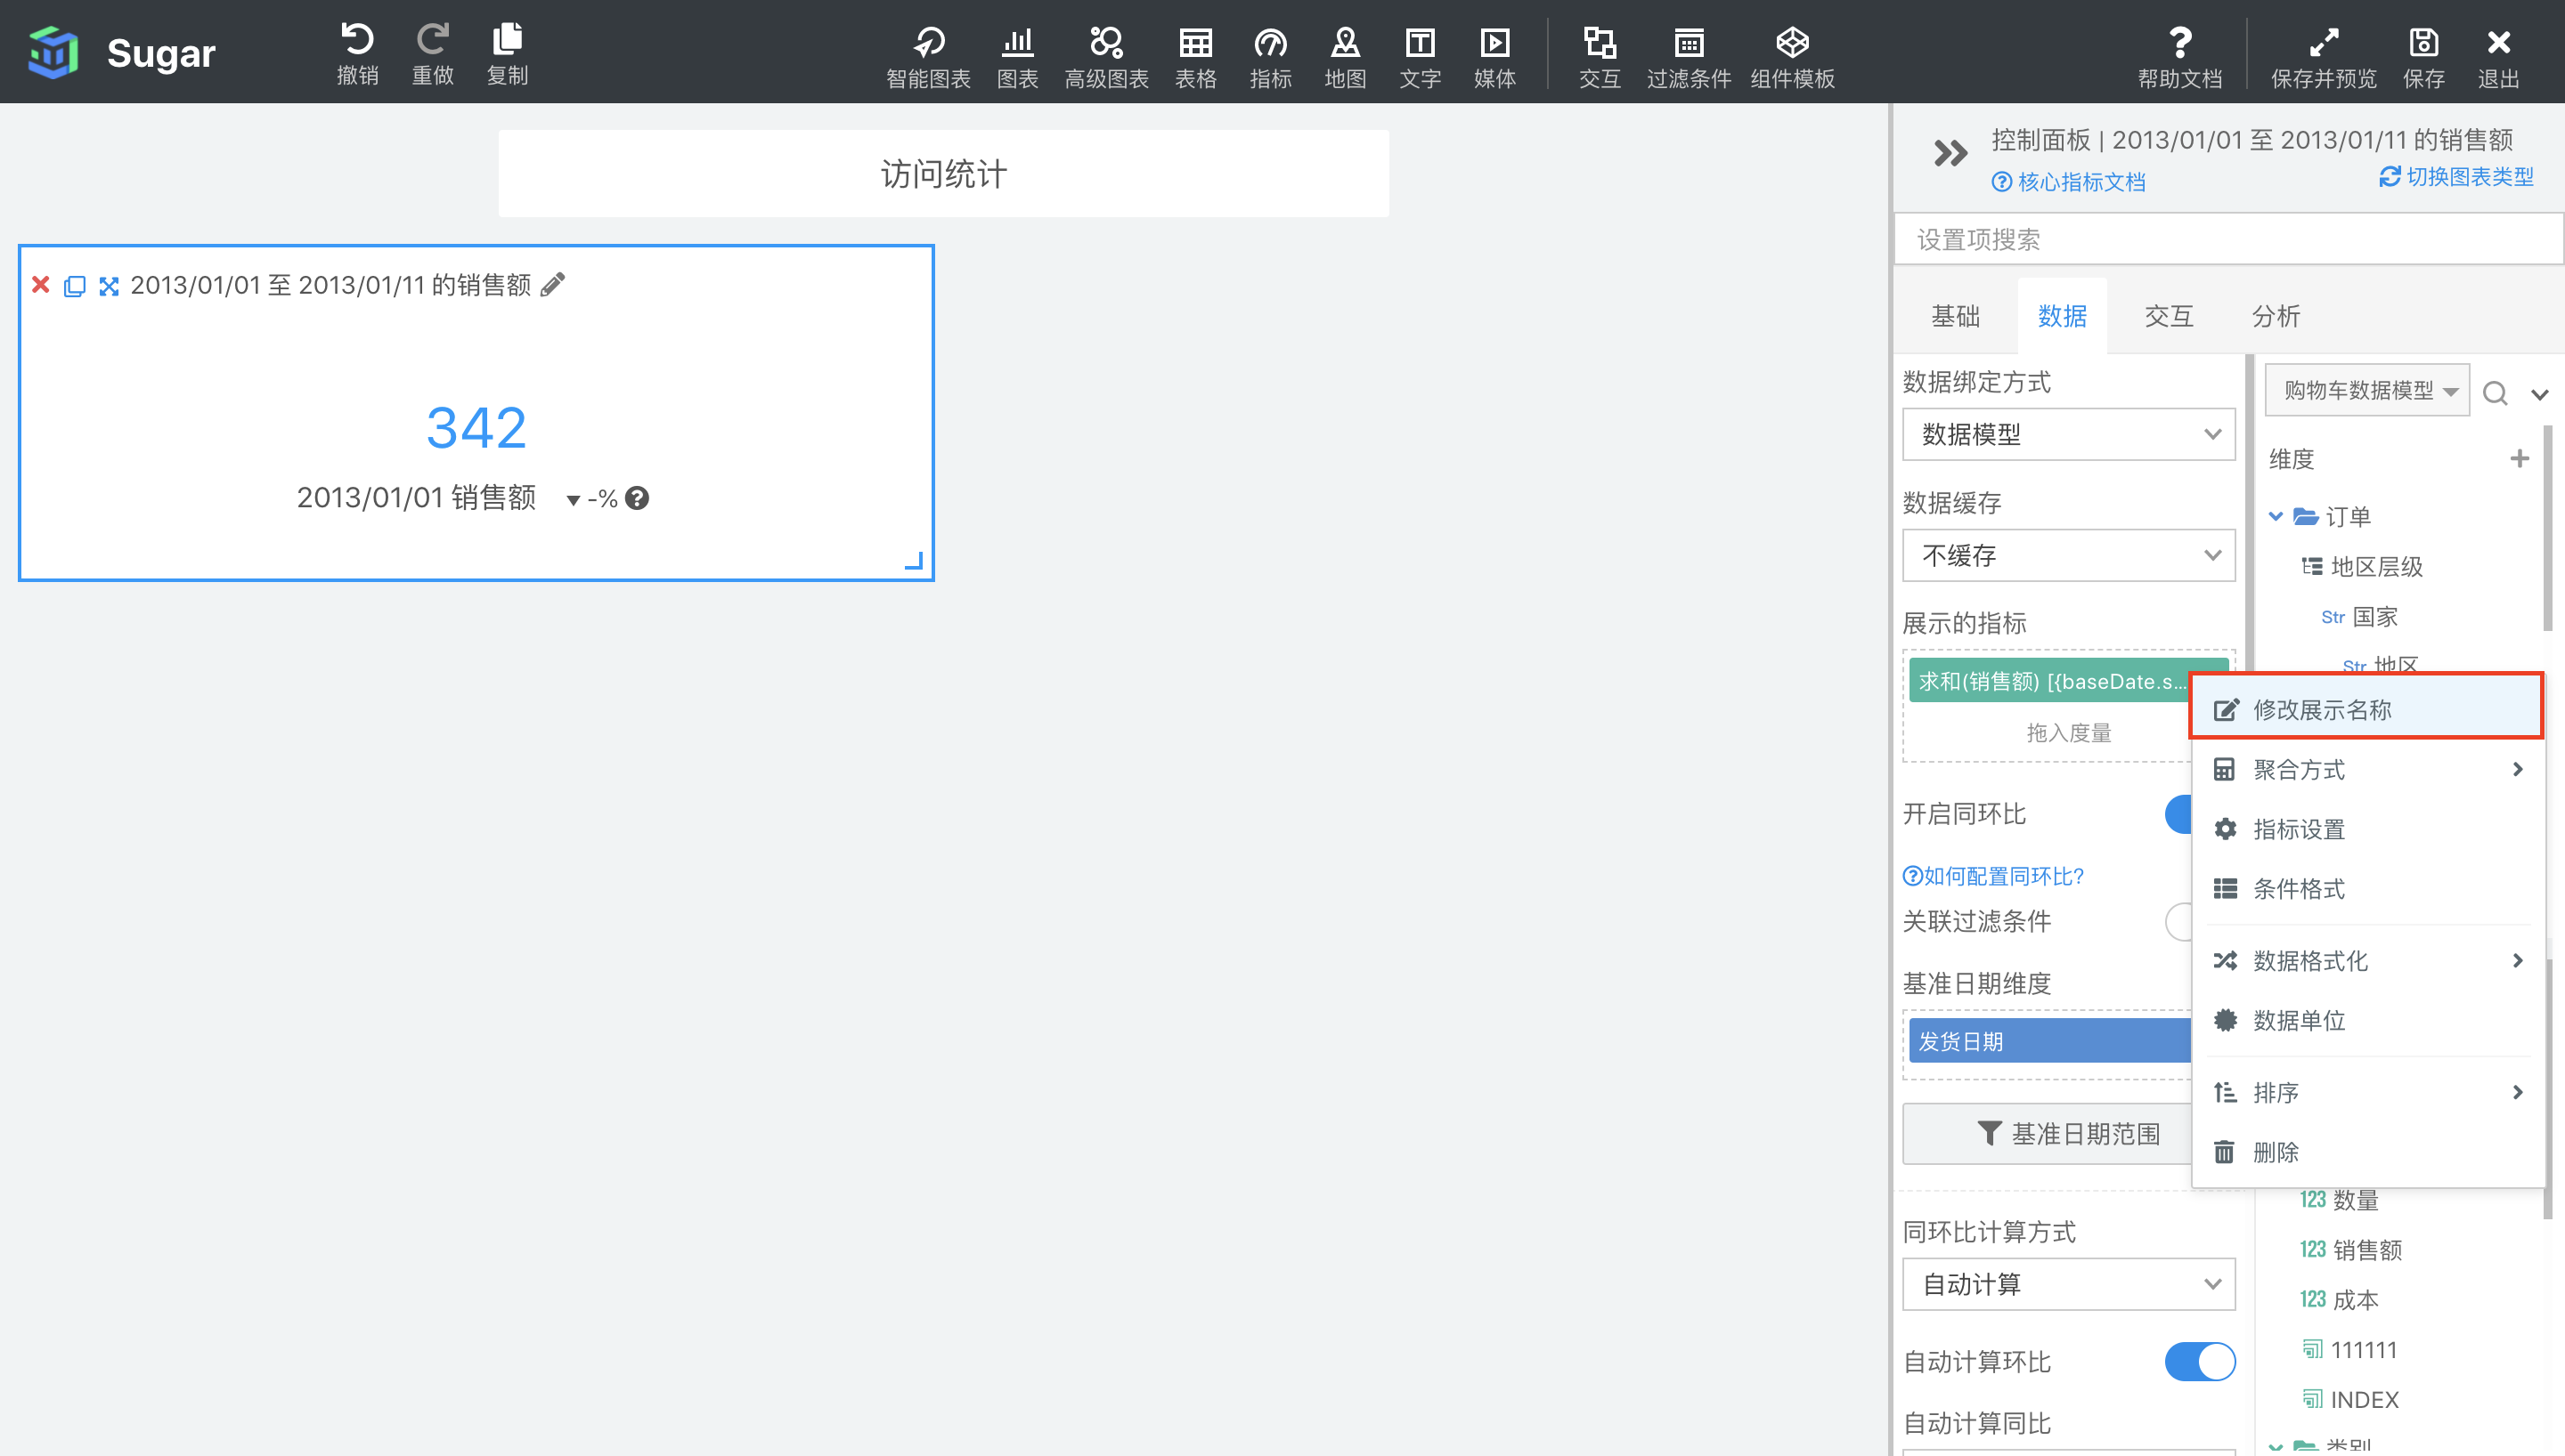Image resolution: width=2565 pixels, height=1456 pixels.
Task: Click the 设置项搜索 search field
Action: (2229, 240)
